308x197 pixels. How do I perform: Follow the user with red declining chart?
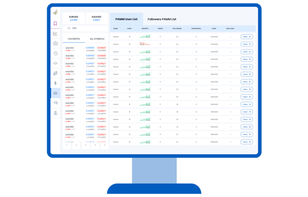(247, 44)
